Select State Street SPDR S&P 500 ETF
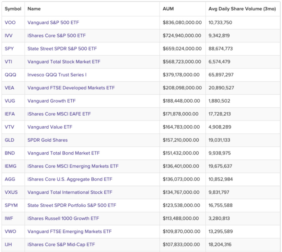The width and height of the screenshot is (282, 252). [x=62, y=49]
